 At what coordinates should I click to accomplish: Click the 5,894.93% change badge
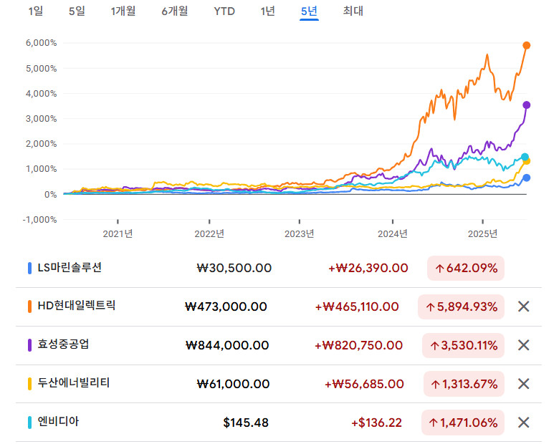(461, 307)
